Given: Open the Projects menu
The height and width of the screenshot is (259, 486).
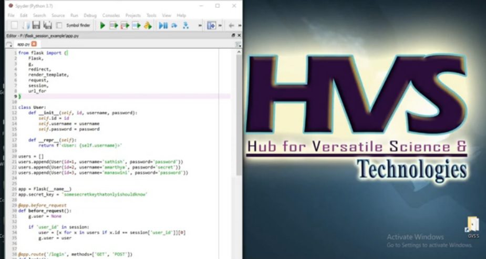Looking at the screenshot, I should (x=133, y=15).
